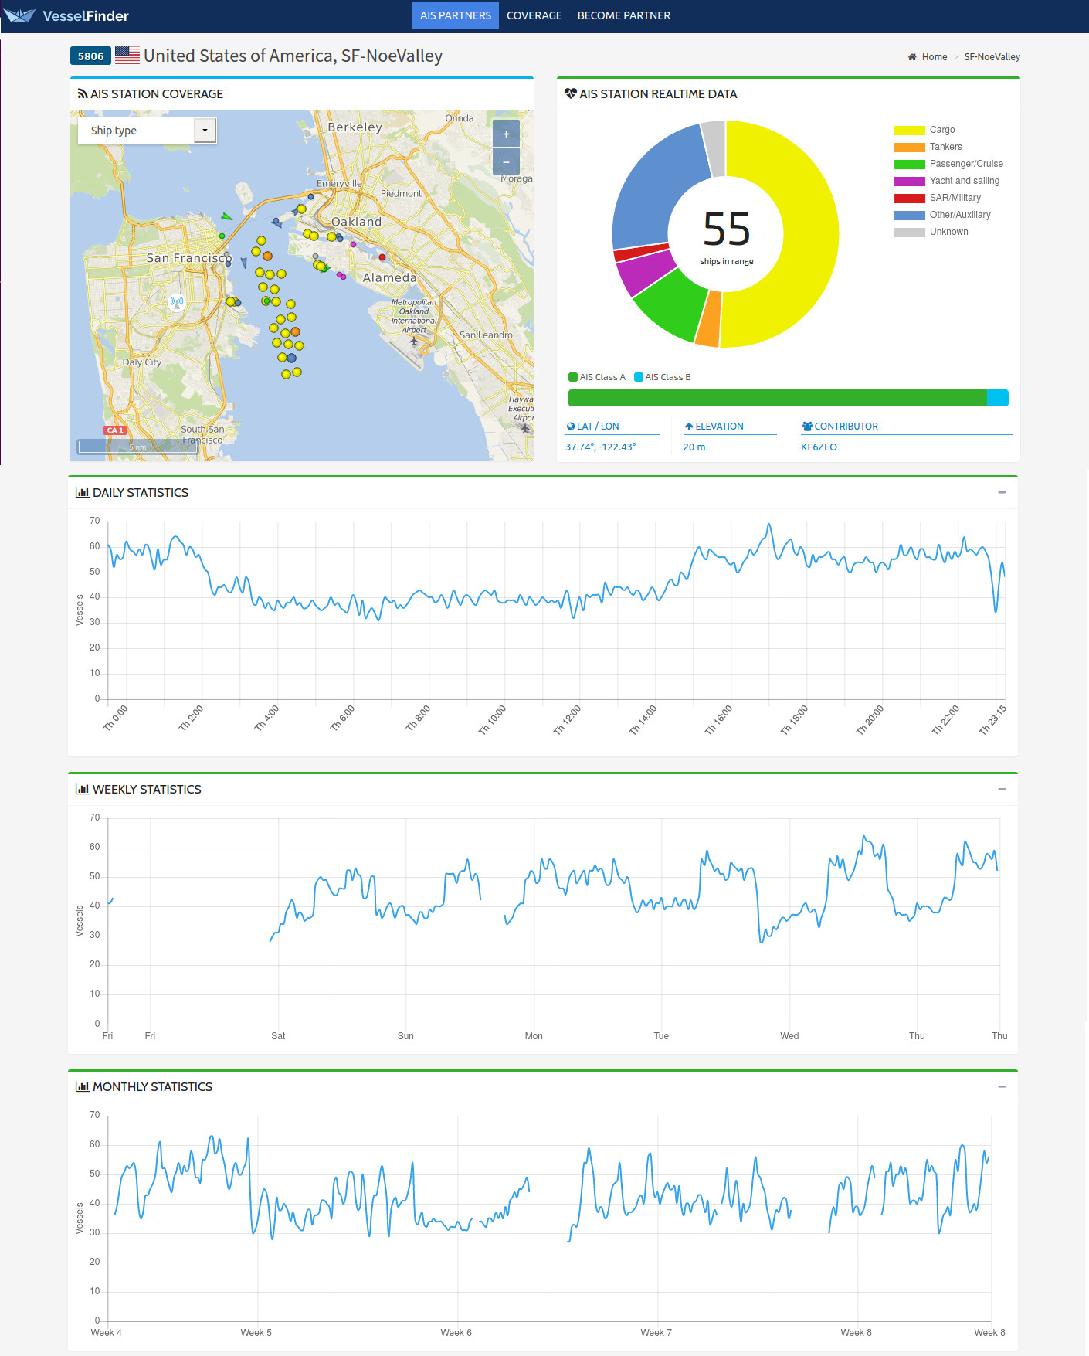Click the Wed label on weekly chart
The width and height of the screenshot is (1089, 1356).
(789, 1036)
